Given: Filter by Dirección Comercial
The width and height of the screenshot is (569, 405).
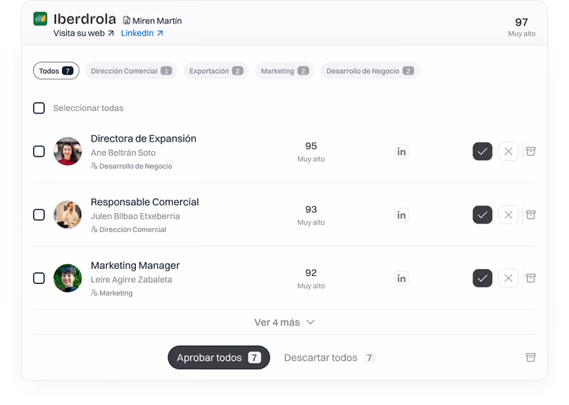Looking at the screenshot, I should [x=131, y=71].
